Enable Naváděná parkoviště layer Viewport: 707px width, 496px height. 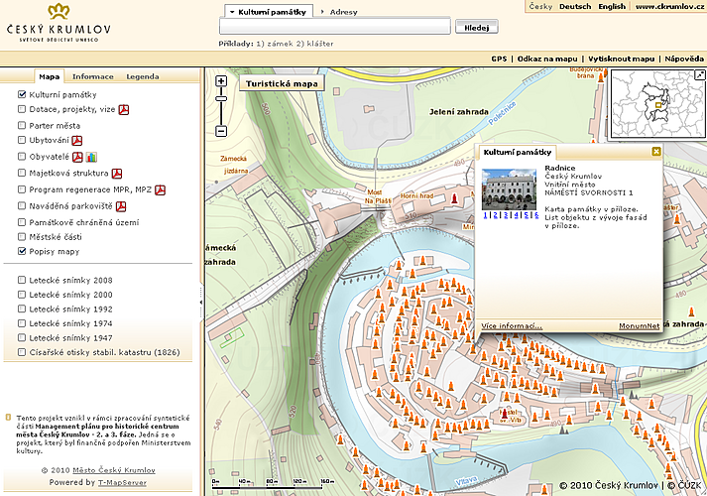(22, 205)
